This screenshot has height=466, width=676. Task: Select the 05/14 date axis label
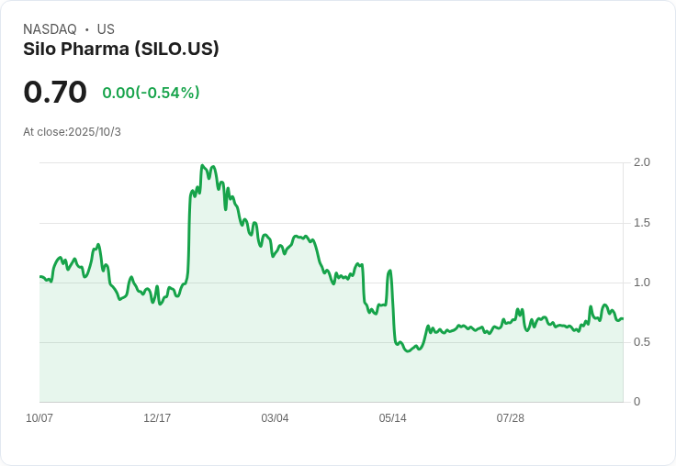(392, 418)
